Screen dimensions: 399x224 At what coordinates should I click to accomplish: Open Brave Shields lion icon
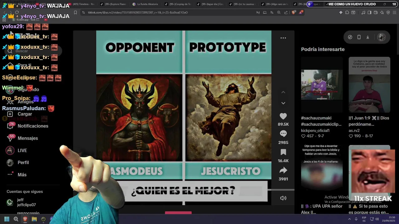294,12
